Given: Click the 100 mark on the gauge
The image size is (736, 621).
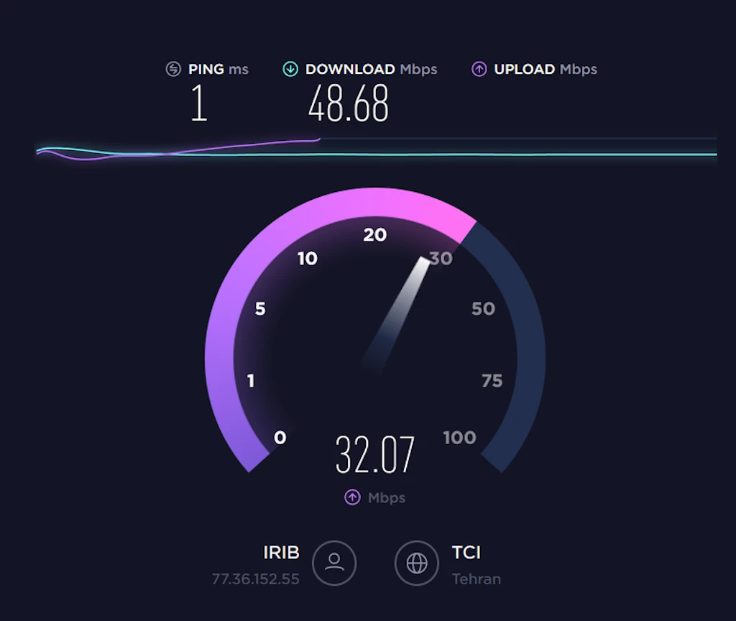Looking at the screenshot, I should click(459, 438).
